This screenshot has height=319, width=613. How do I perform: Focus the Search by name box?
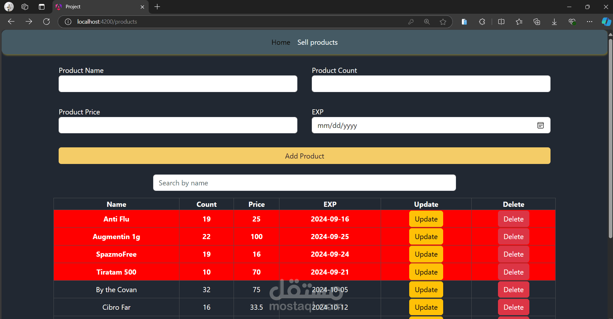[x=304, y=183]
